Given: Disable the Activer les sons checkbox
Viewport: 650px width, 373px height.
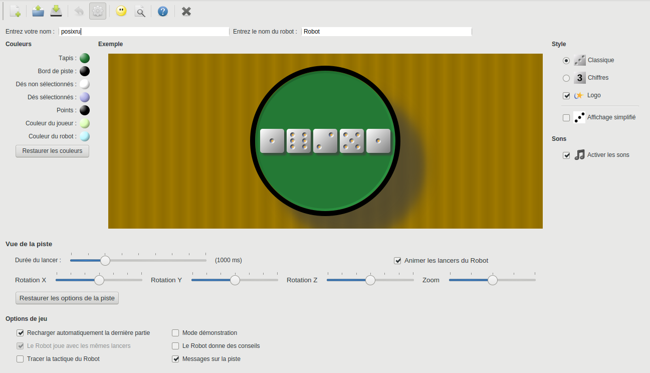Looking at the screenshot, I should (566, 155).
